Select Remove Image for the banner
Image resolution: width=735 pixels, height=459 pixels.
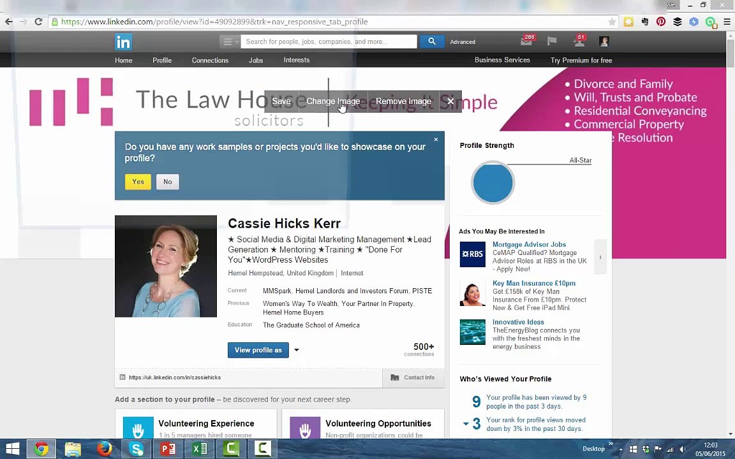403,101
